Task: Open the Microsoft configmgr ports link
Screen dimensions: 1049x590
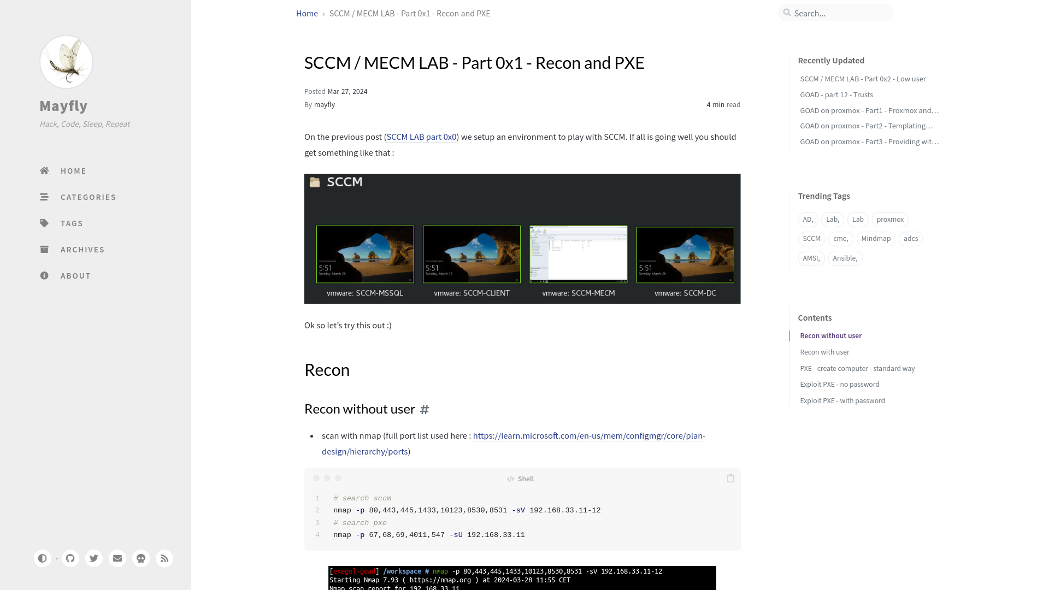Action: 514,444
